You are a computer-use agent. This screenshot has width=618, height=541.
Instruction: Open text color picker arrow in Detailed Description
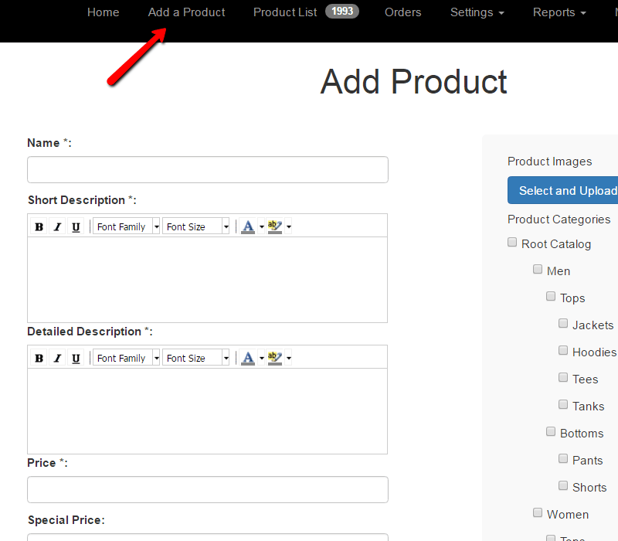point(262,358)
